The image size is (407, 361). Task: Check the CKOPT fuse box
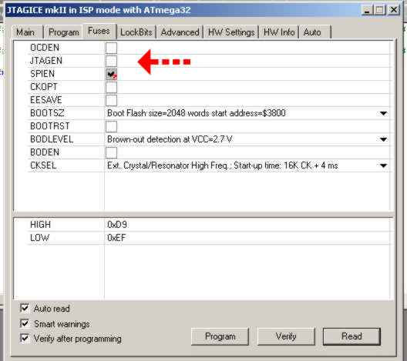coord(111,87)
